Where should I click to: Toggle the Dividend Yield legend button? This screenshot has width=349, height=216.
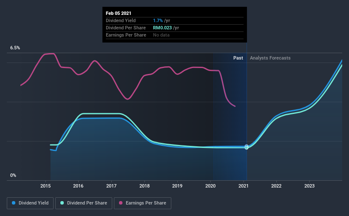click(x=30, y=203)
